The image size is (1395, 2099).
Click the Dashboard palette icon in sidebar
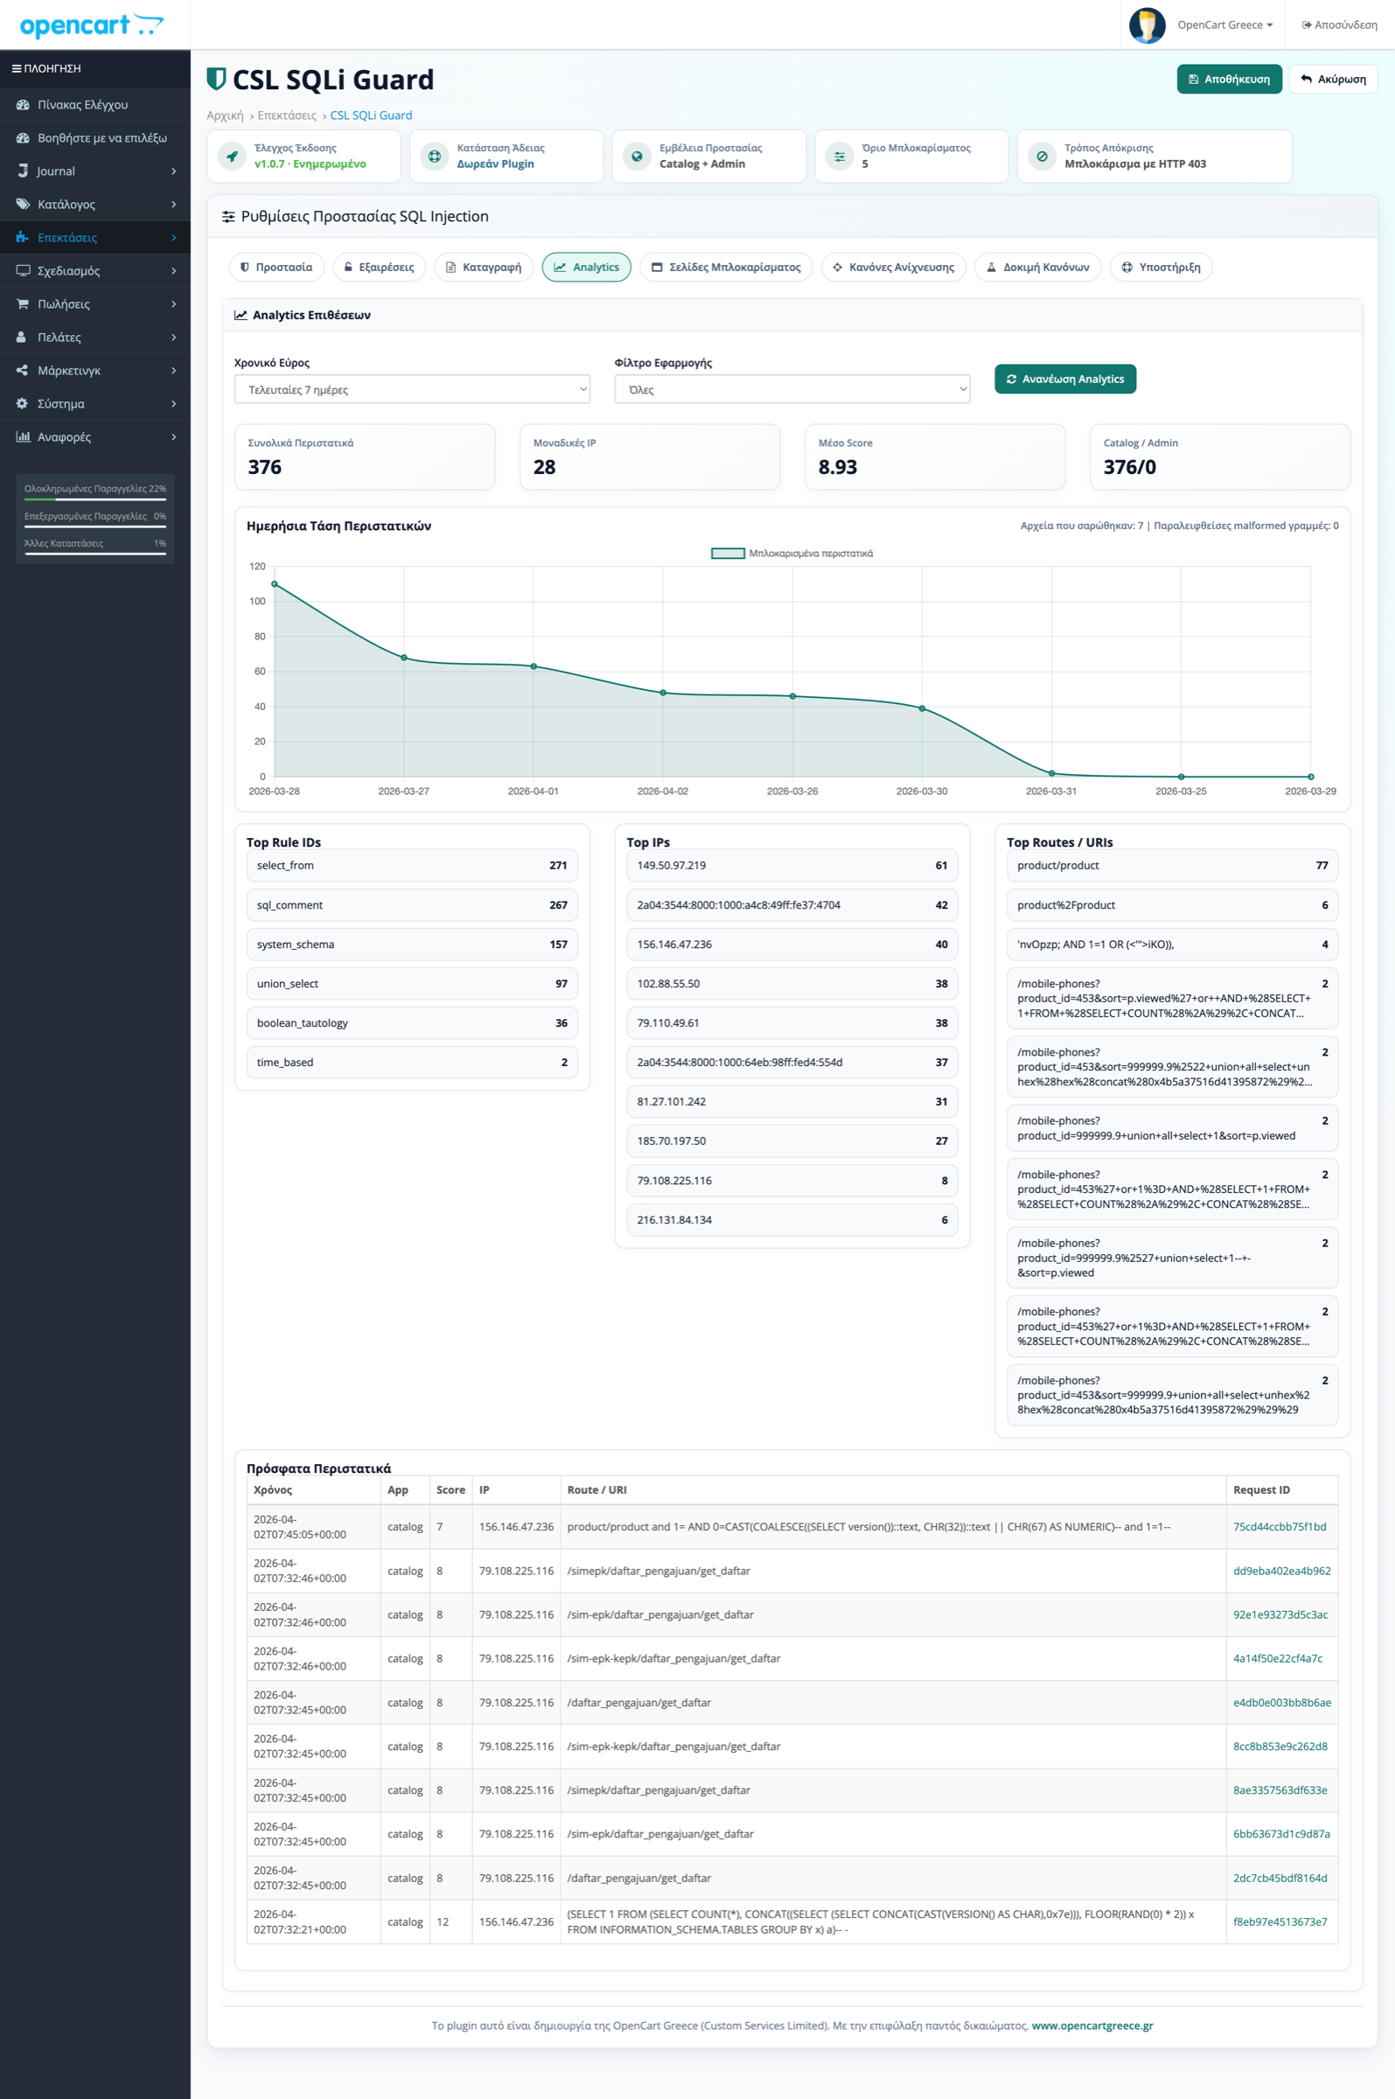coord(23,105)
